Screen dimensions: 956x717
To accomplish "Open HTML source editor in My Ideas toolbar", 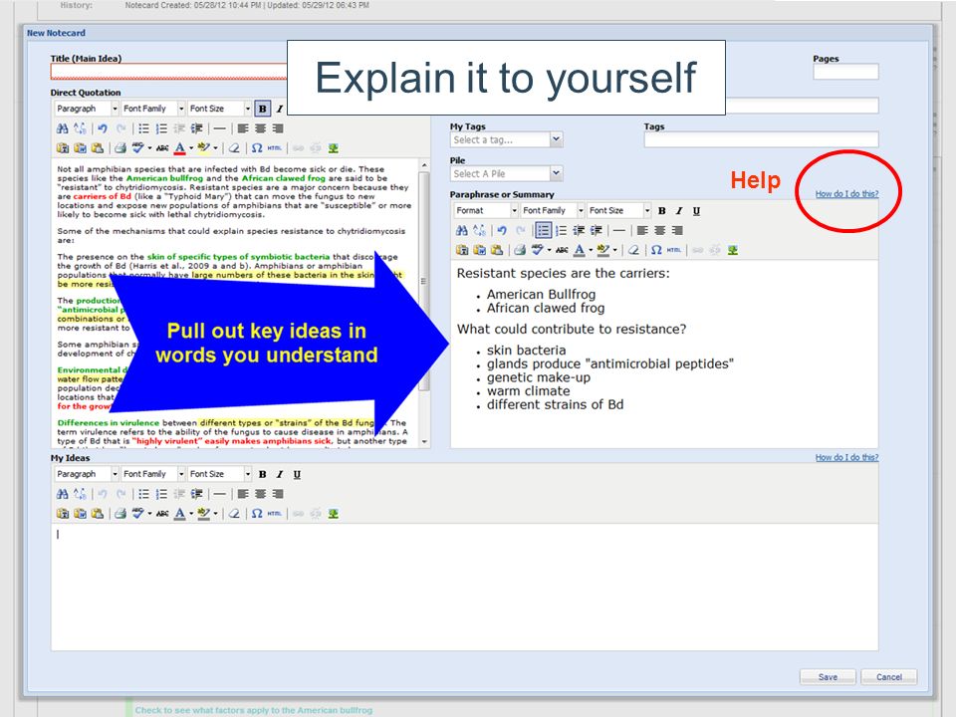I will (x=275, y=514).
